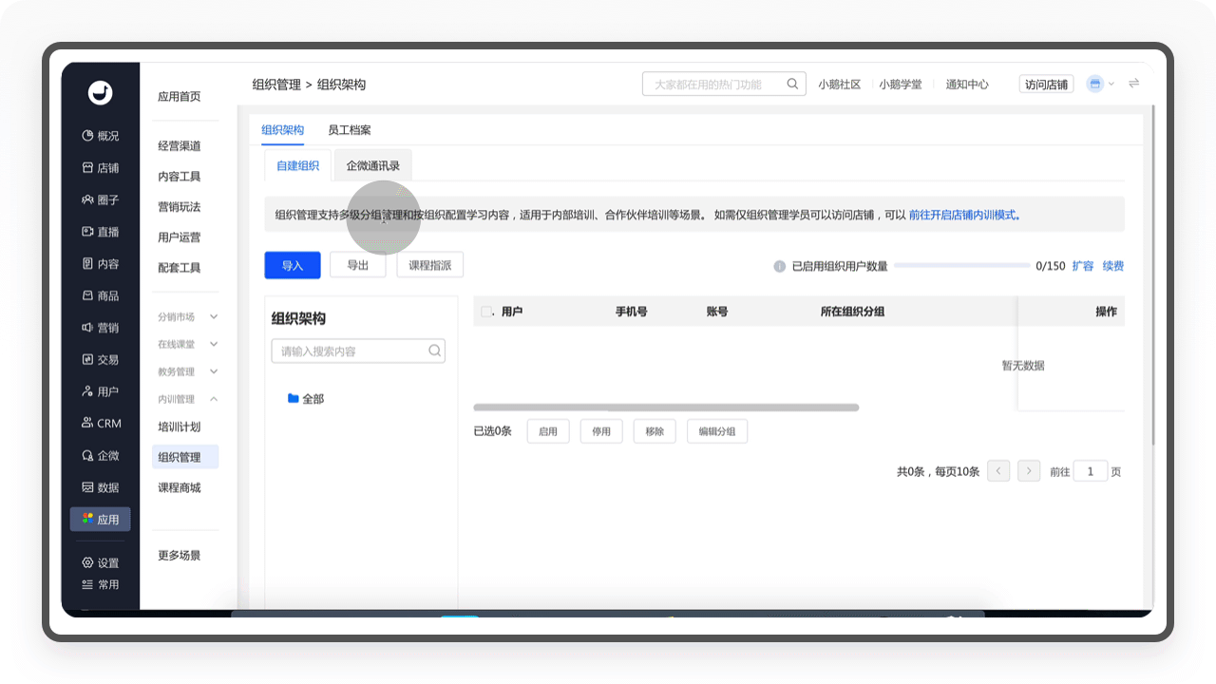
Task: Open 直播 live in the left sidebar
Action: (101, 232)
